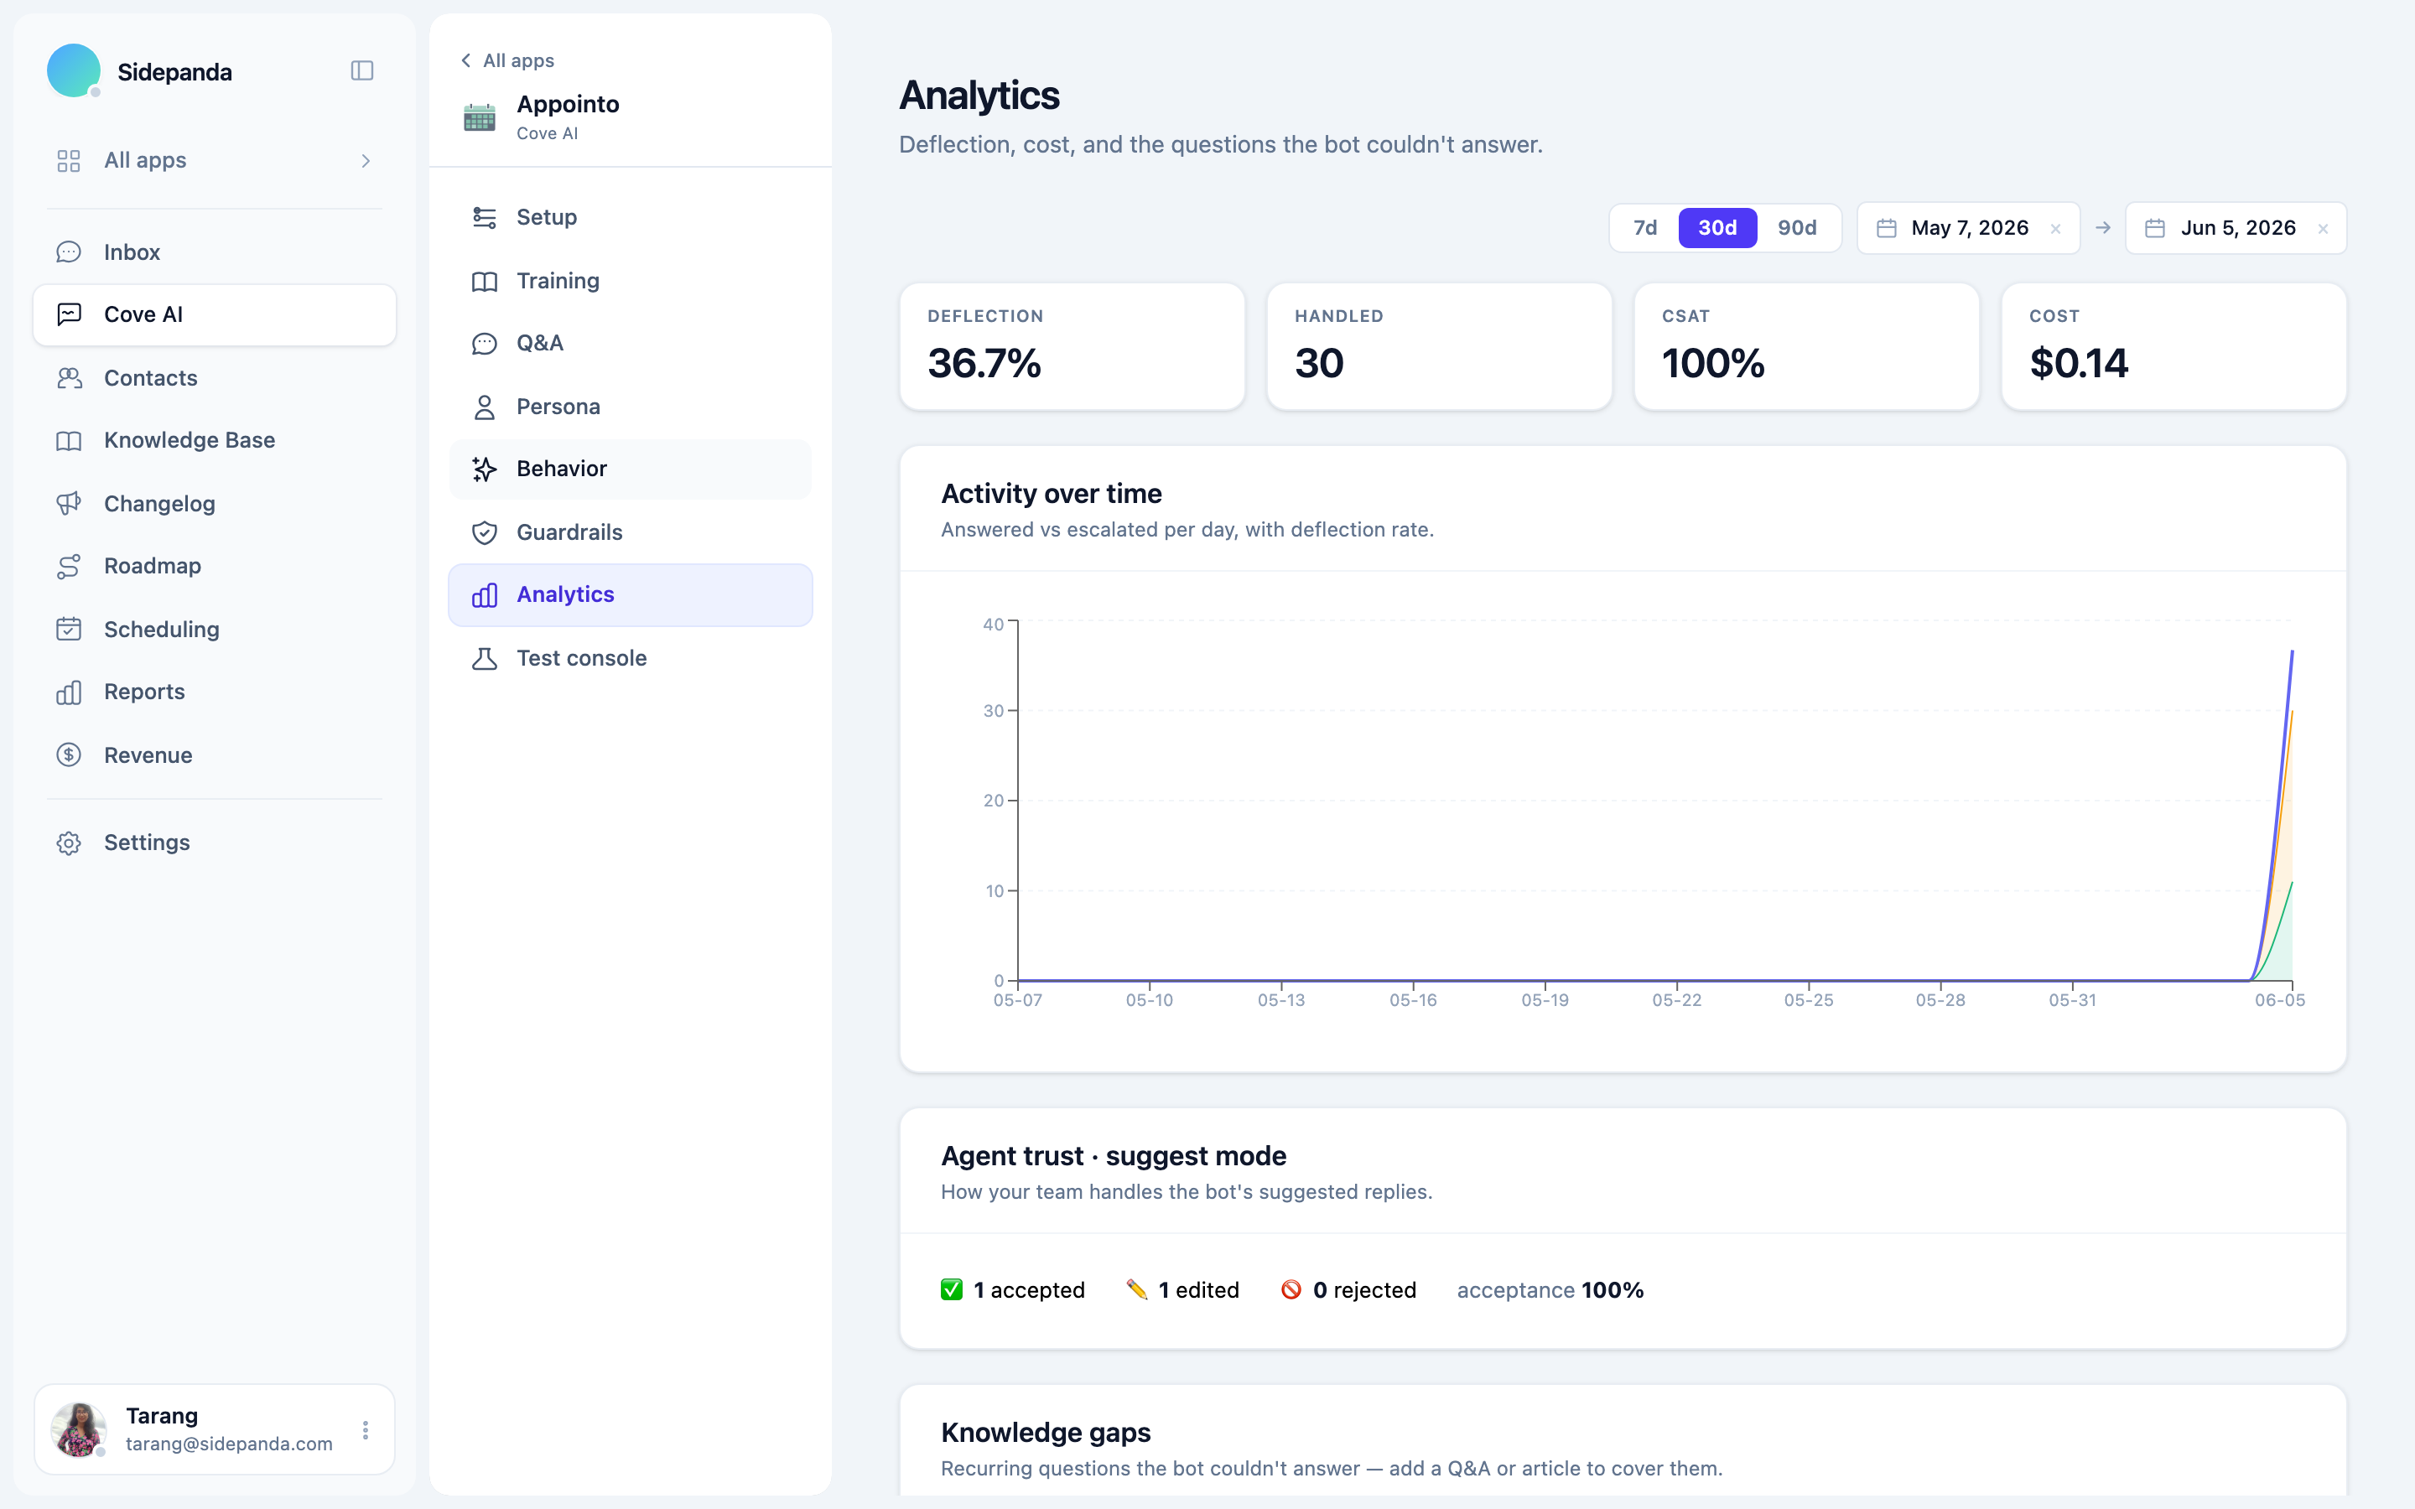Viewport: 2415px width, 1509px height.
Task: Click the Guardrails shield icon
Action: pyautogui.click(x=485, y=533)
